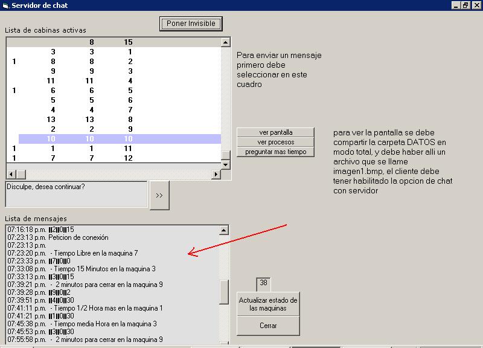This screenshot has width=483, height=348.
Task: Click message 'Tiempo 15 Minutos en la maquina 3'
Action: pyautogui.click(x=104, y=269)
